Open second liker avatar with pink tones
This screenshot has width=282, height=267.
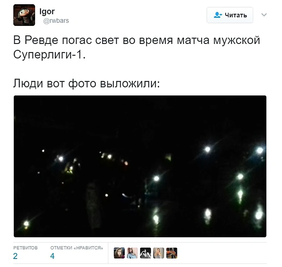pyautogui.click(x=133, y=253)
